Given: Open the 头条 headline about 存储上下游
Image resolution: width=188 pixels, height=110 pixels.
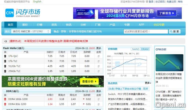Looking at the screenshot, I should coord(128,89).
